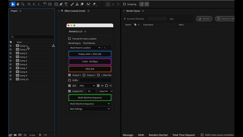Click the label tag icon in Render Queue header
This screenshot has height=137, width=243.
(x=135, y=25)
